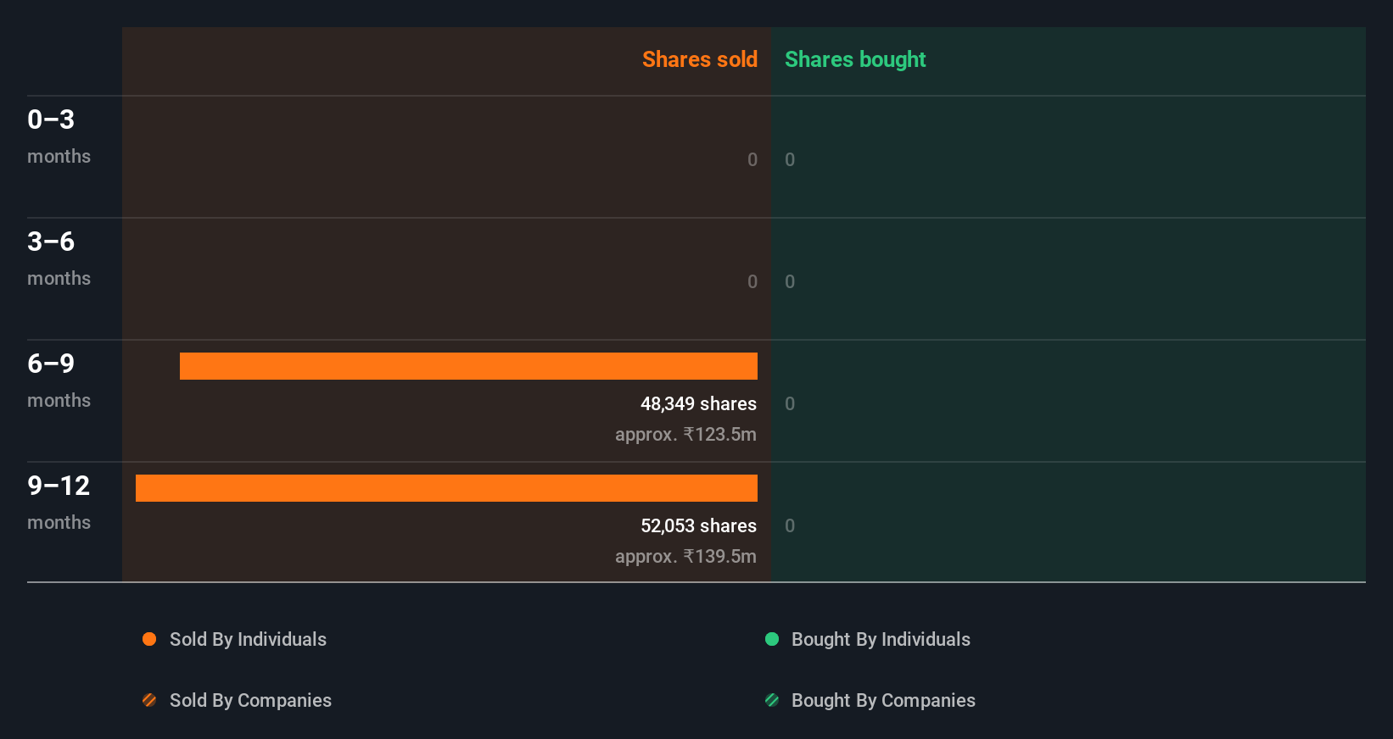The height and width of the screenshot is (739, 1393).
Task: Click the orange Sold By Individuals legend dot
Action: pyautogui.click(x=149, y=639)
